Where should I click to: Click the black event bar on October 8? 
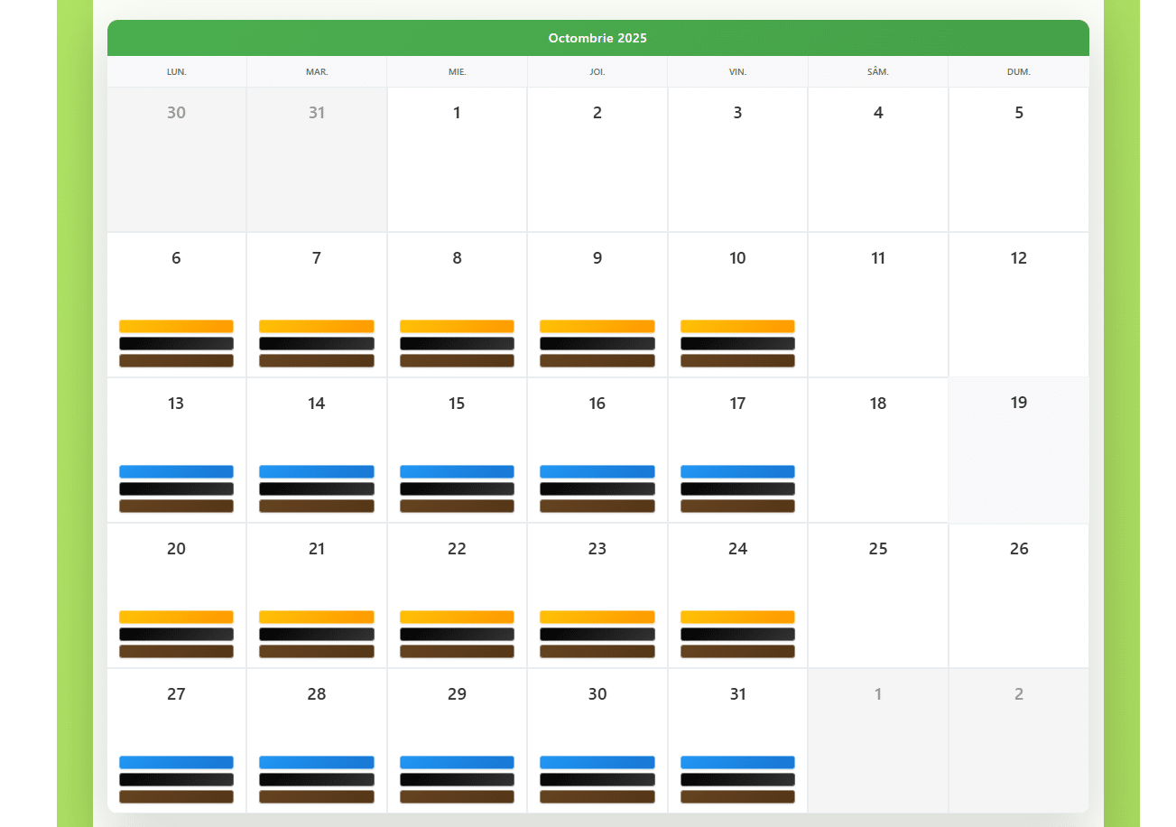(457, 343)
